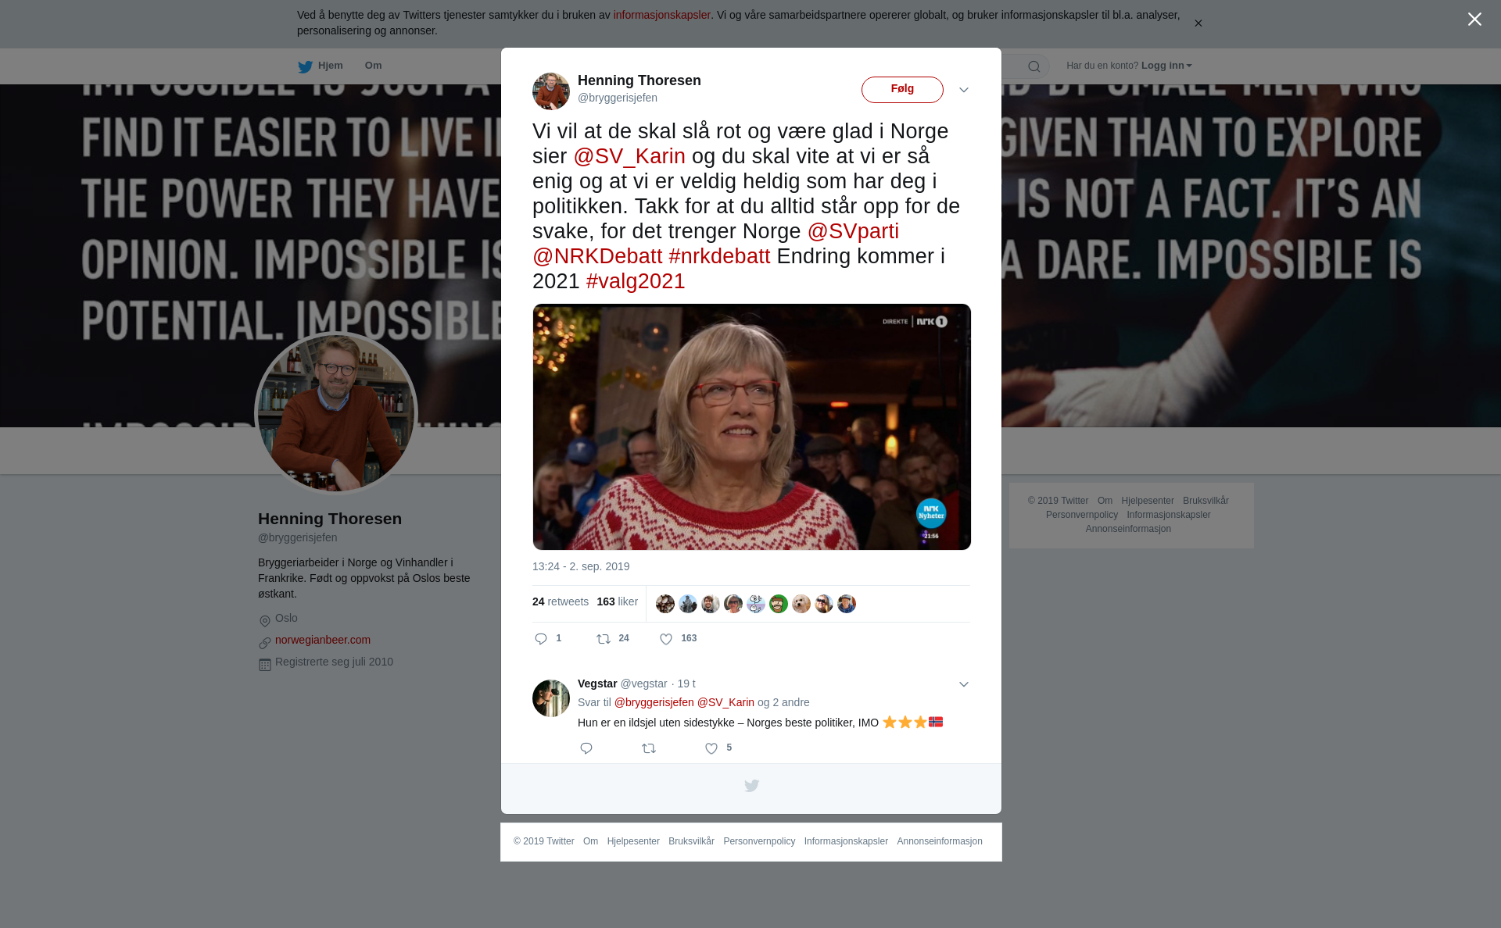Dismiss the cookie notice banner
The height and width of the screenshot is (928, 1501).
click(x=1198, y=23)
